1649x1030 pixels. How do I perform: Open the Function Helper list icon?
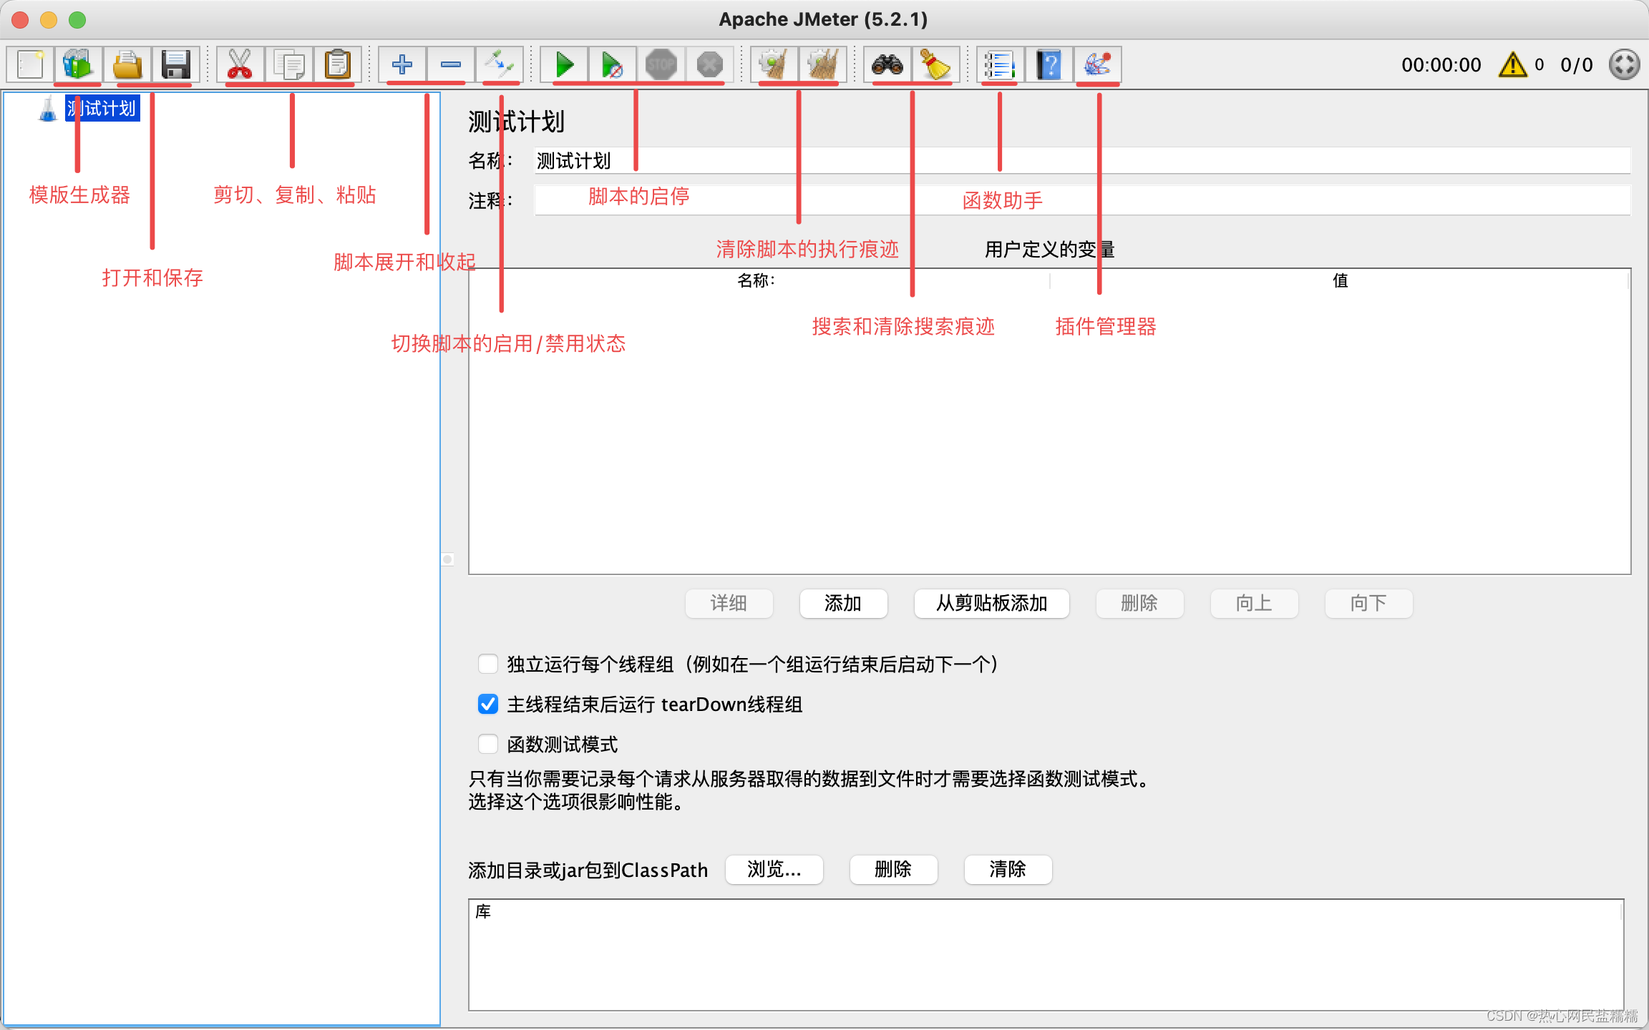(1001, 64)
